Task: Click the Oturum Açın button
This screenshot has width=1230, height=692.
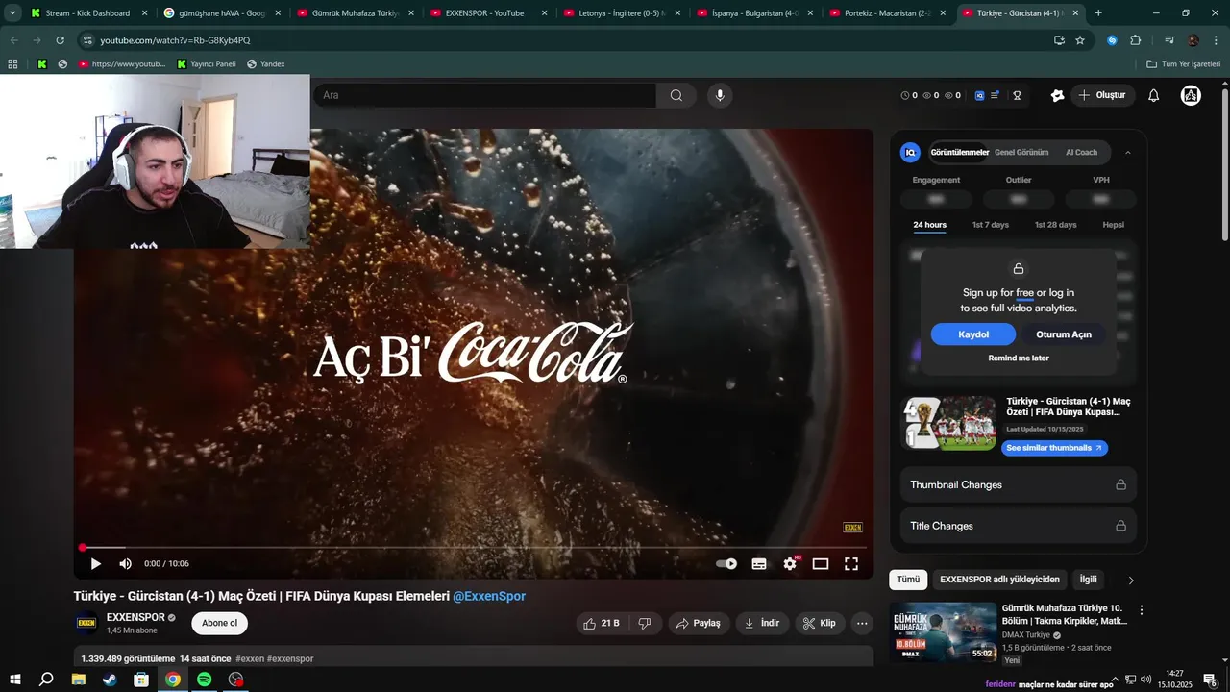Action: (x=1064, y=334)
